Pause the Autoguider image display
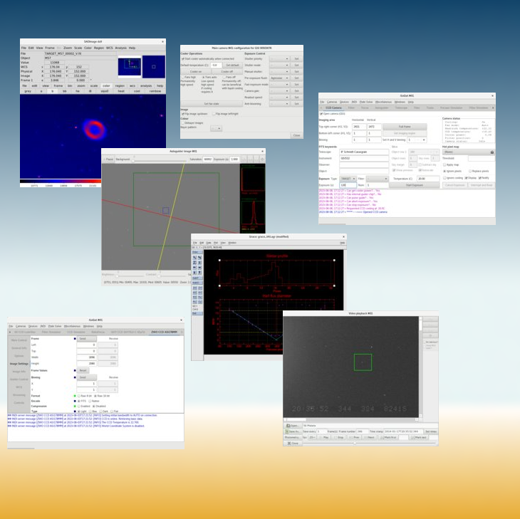This screenshot has height=519, width=520. point(108,159)
